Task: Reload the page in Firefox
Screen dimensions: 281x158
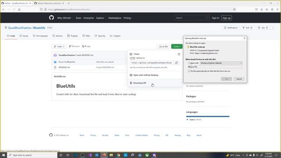Action: pos(14,9)
